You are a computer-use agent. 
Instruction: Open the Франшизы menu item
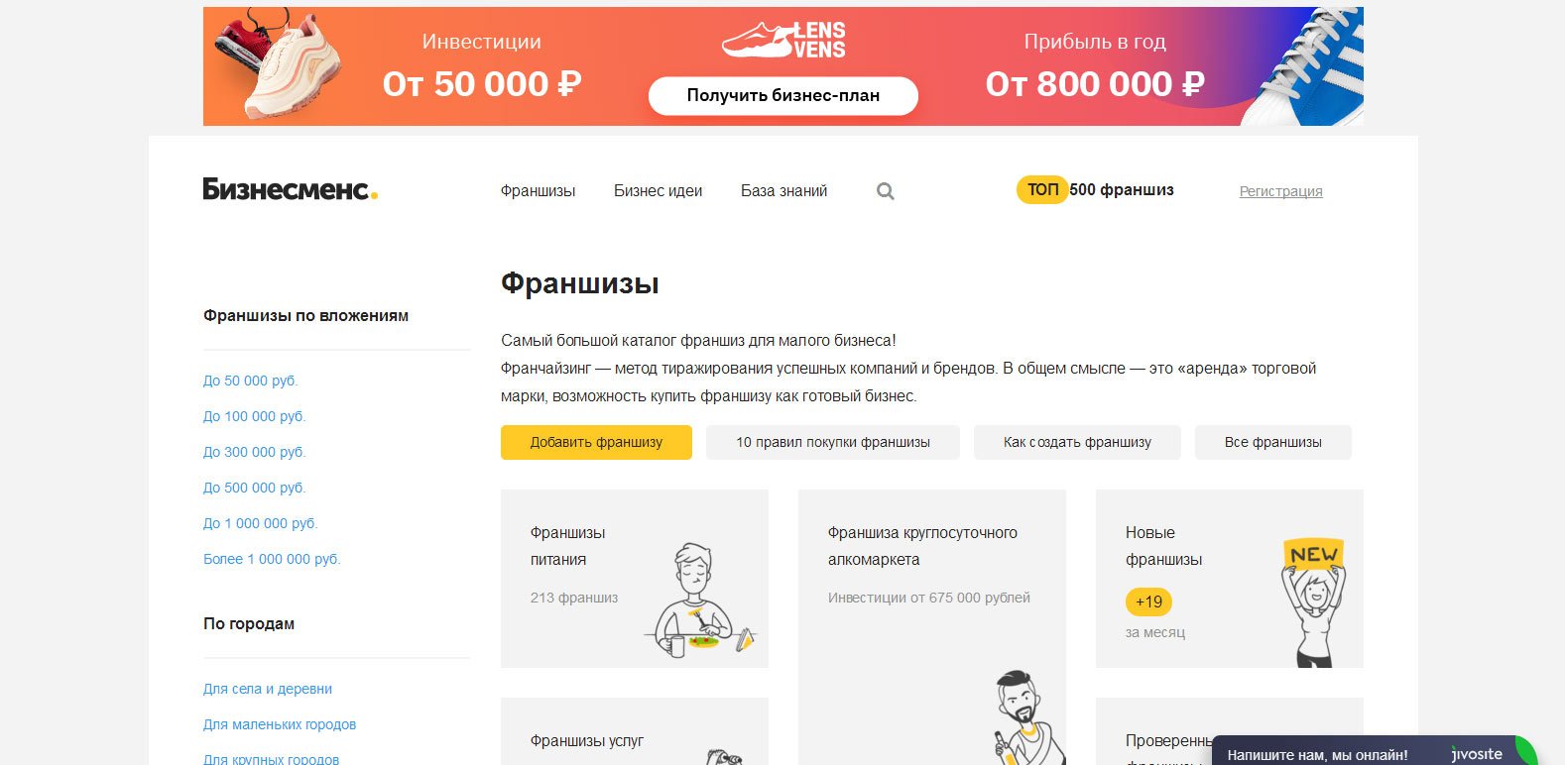[x=538, y=191]
